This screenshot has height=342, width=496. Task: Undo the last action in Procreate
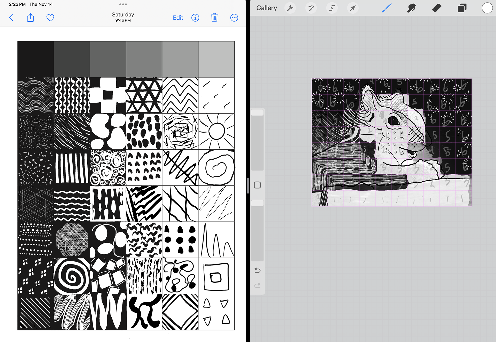(257, 270)
